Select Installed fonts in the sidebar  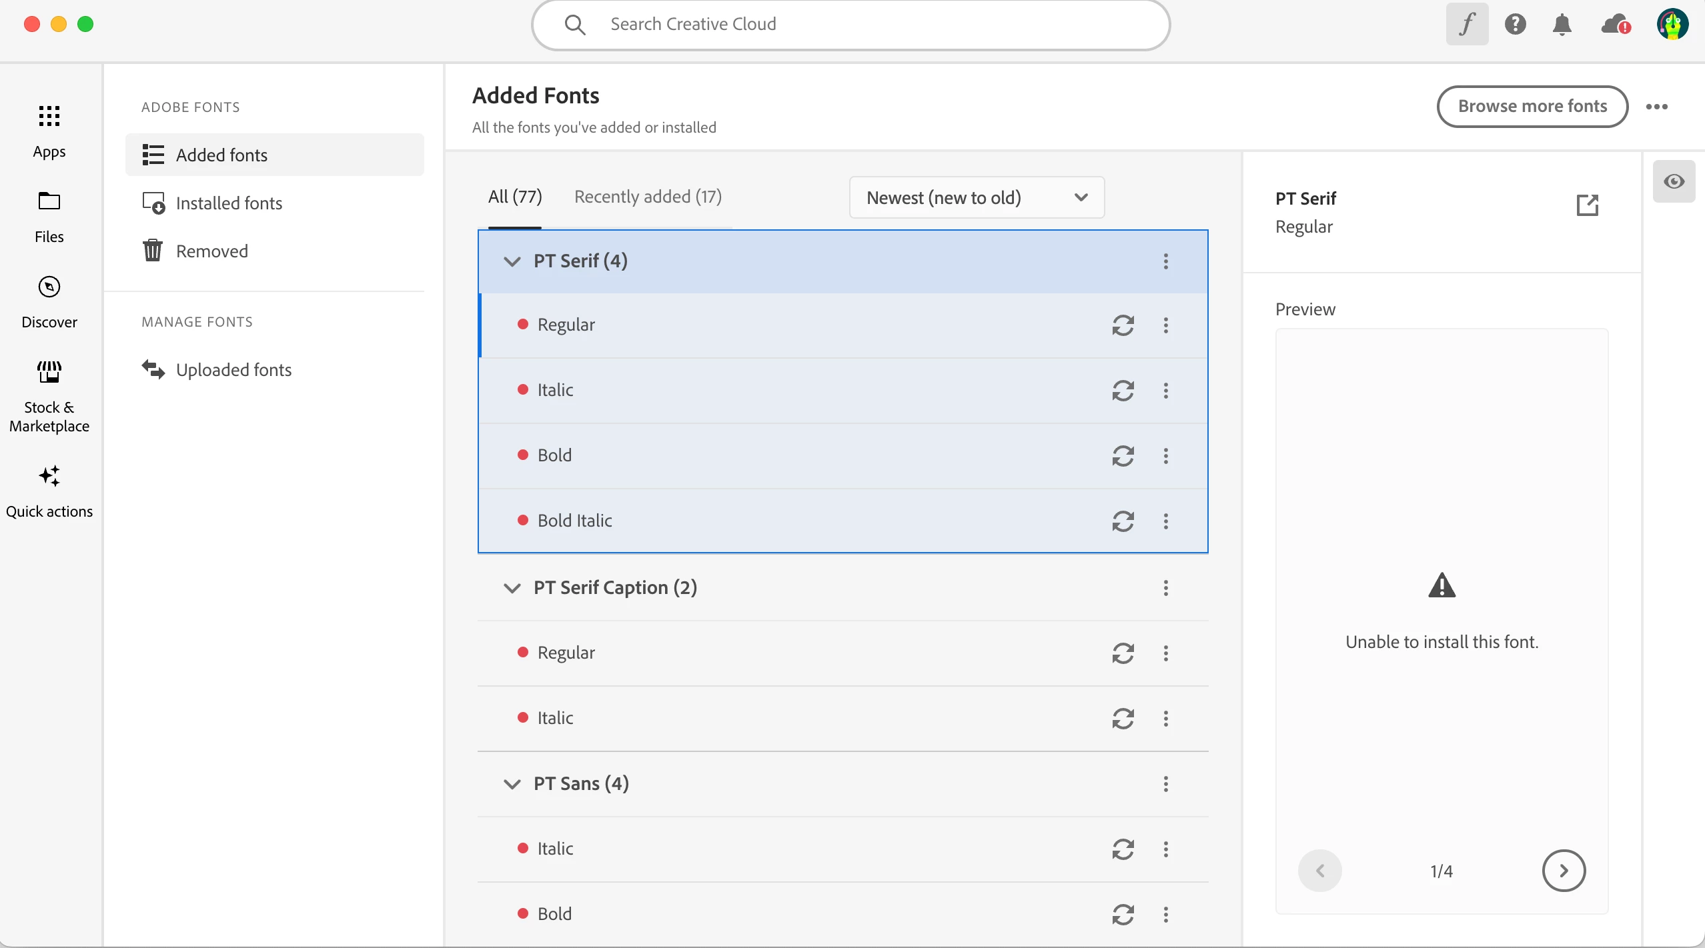228,203
